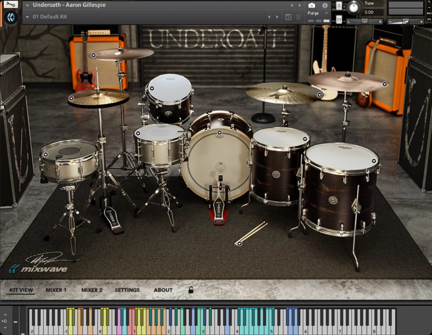Switch to the Mixer 1 tab
Screen dimensions: 432x335
click(56, 290)
